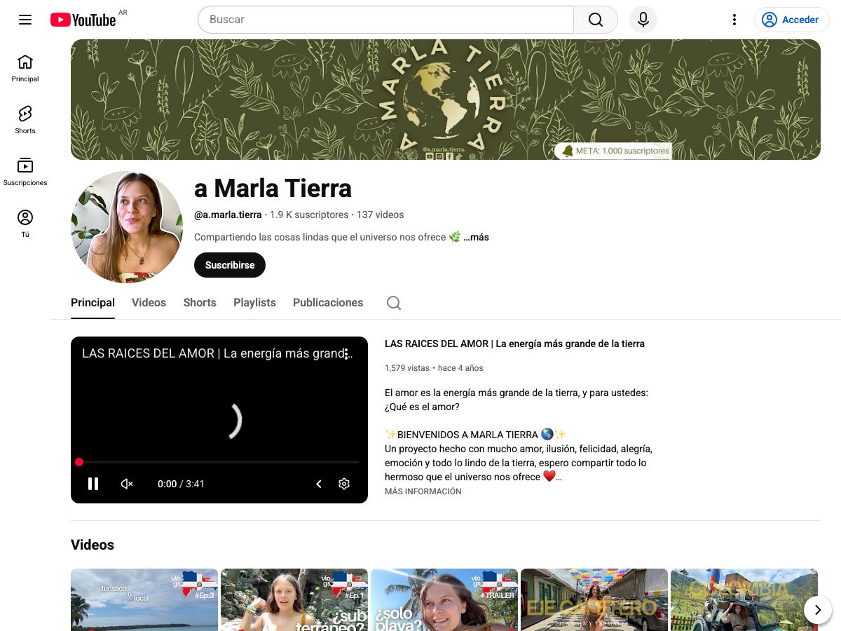Open MÁS INFORMACIÓN for the video description
This screenshot has width=841, height=631.
click(x=423, y=491)
